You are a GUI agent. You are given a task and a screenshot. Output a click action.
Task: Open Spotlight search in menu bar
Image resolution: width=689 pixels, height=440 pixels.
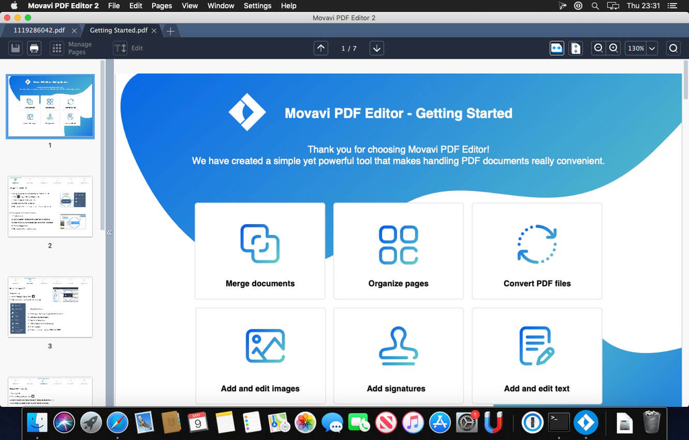click(595, 5)
